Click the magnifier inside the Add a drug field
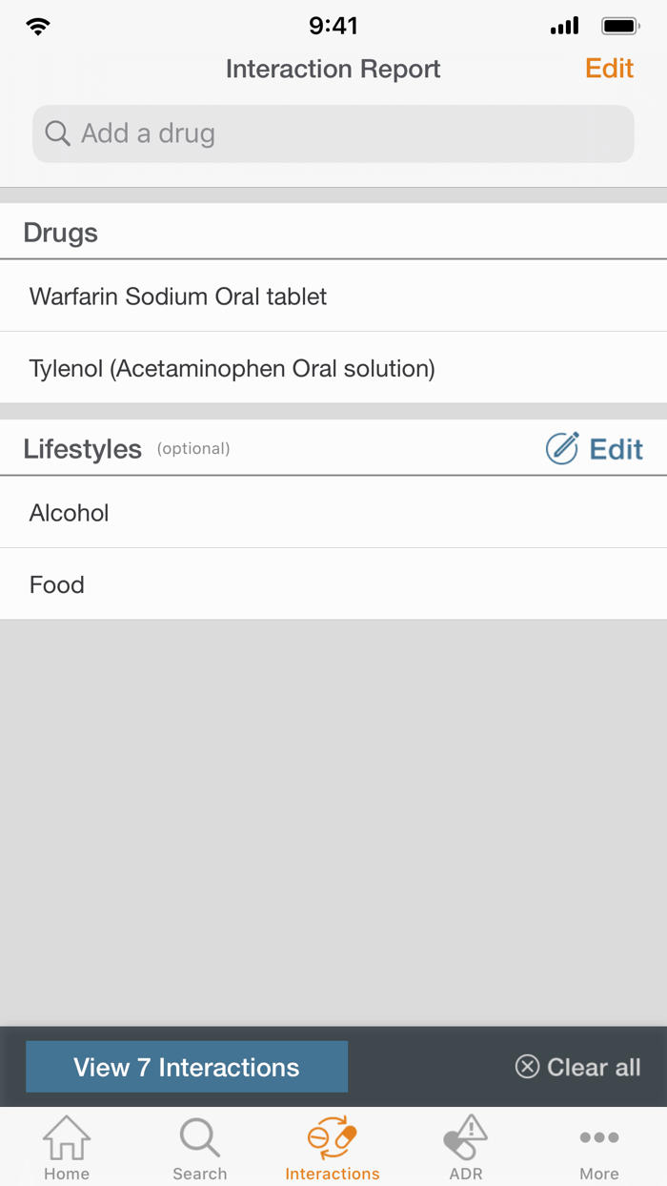Screen dimensions: 667x1186 coord(57,133)
